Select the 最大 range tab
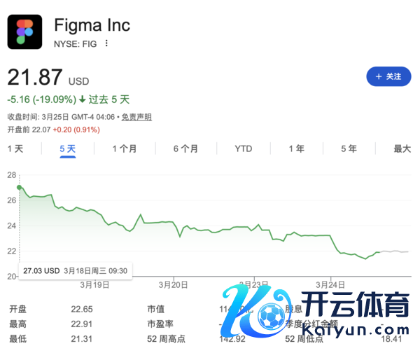Image resolution: width=420 pixels, height=353 pixels. tap(402, 148)
